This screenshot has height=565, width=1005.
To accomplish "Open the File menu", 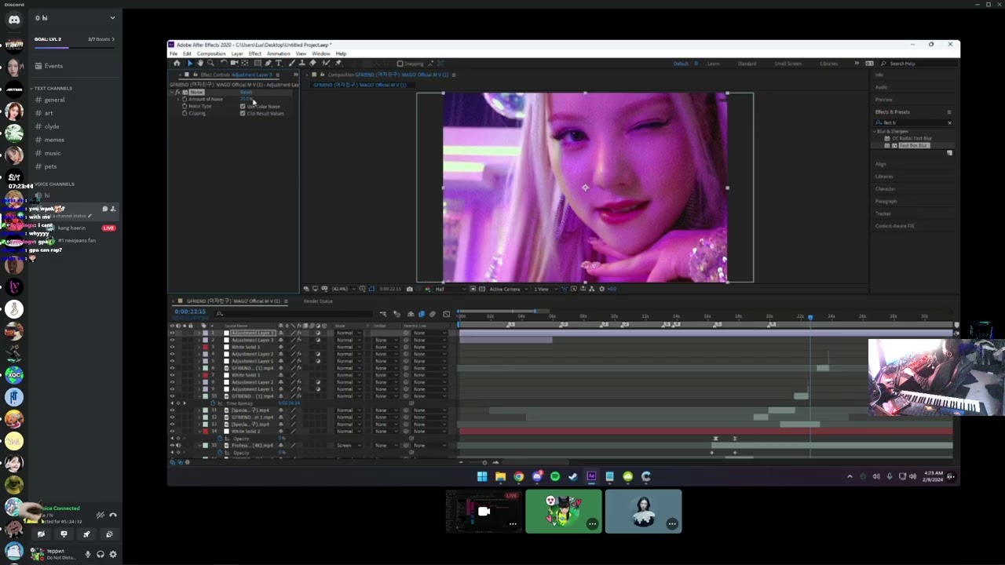I will (174, 53).
